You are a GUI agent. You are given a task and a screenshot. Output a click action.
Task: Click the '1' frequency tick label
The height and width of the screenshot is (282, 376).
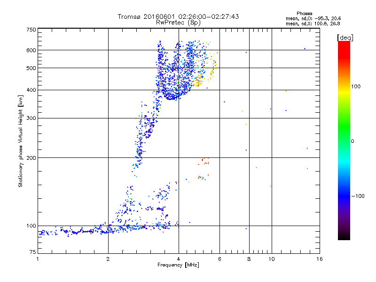point(38,259)
